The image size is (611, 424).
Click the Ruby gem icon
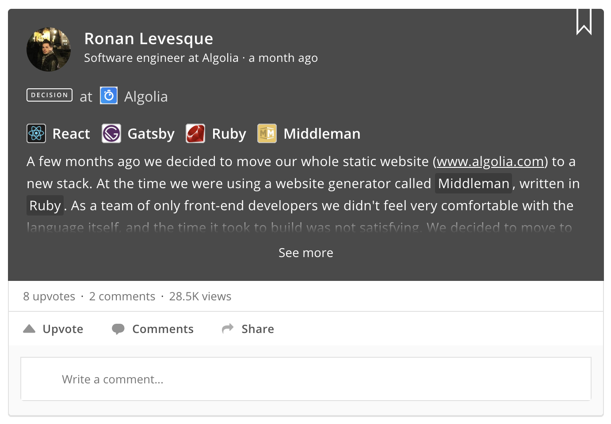point(195,133)
